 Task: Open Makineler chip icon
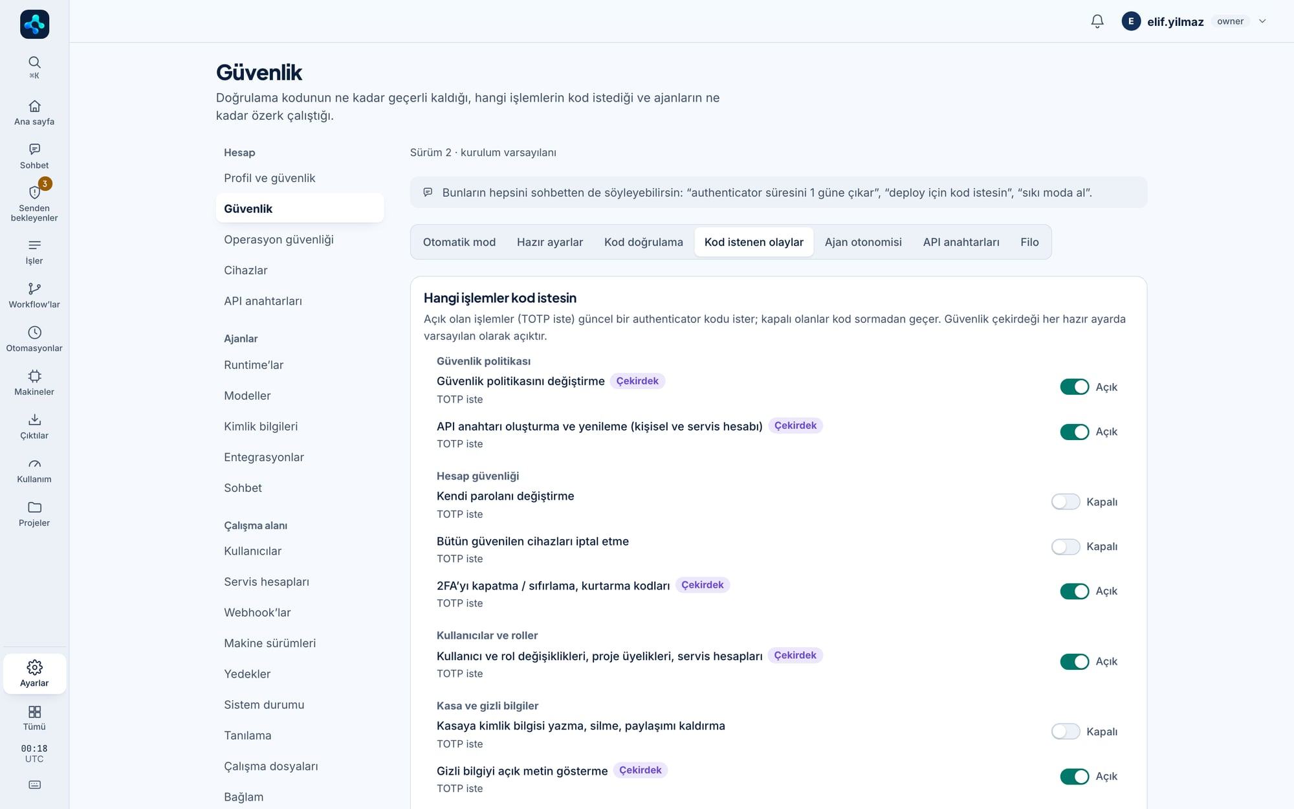[x=34, y=376]
